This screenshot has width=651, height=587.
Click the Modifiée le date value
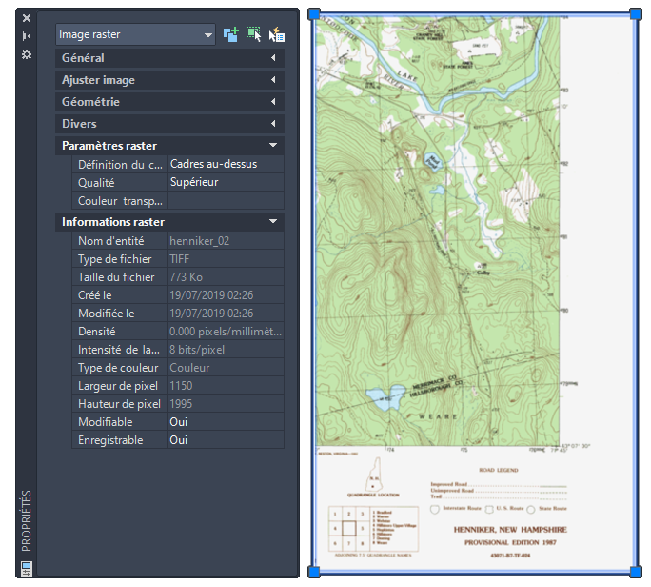pyautogui.click(x=226, y=314)
